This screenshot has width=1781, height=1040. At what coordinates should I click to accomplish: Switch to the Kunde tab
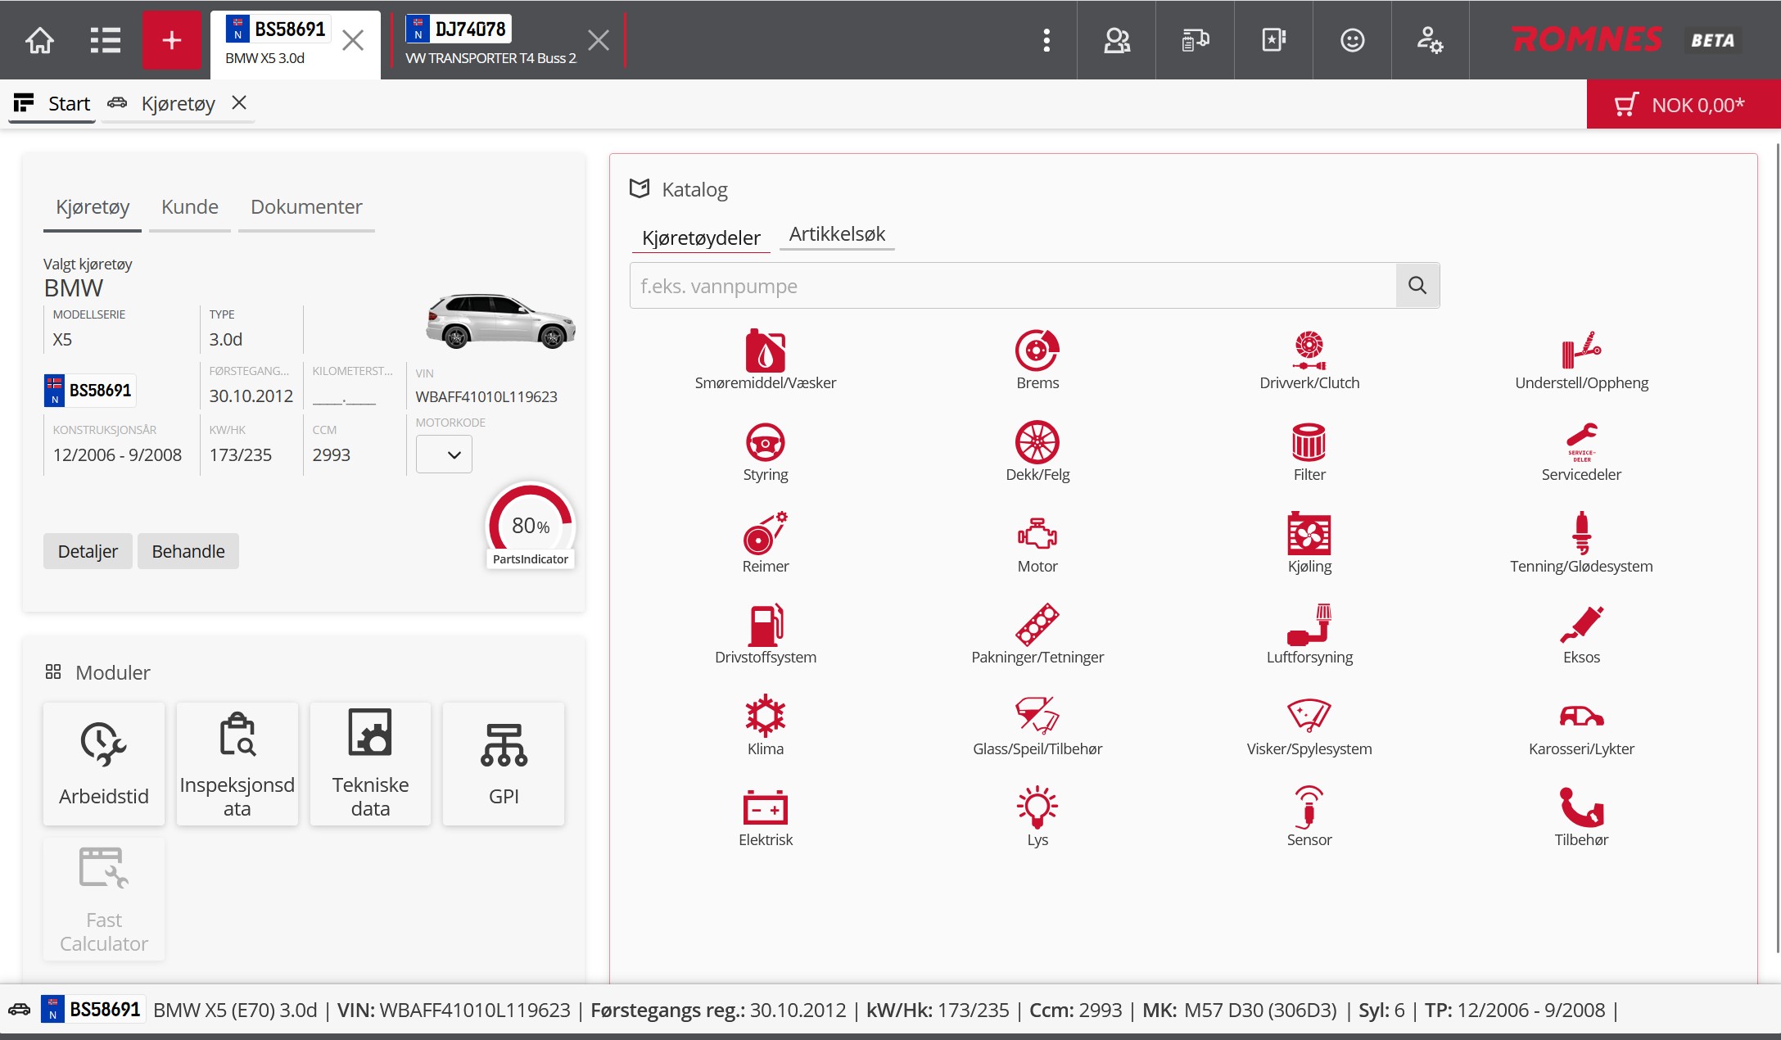pyautogui.click(x=189, y=207)
